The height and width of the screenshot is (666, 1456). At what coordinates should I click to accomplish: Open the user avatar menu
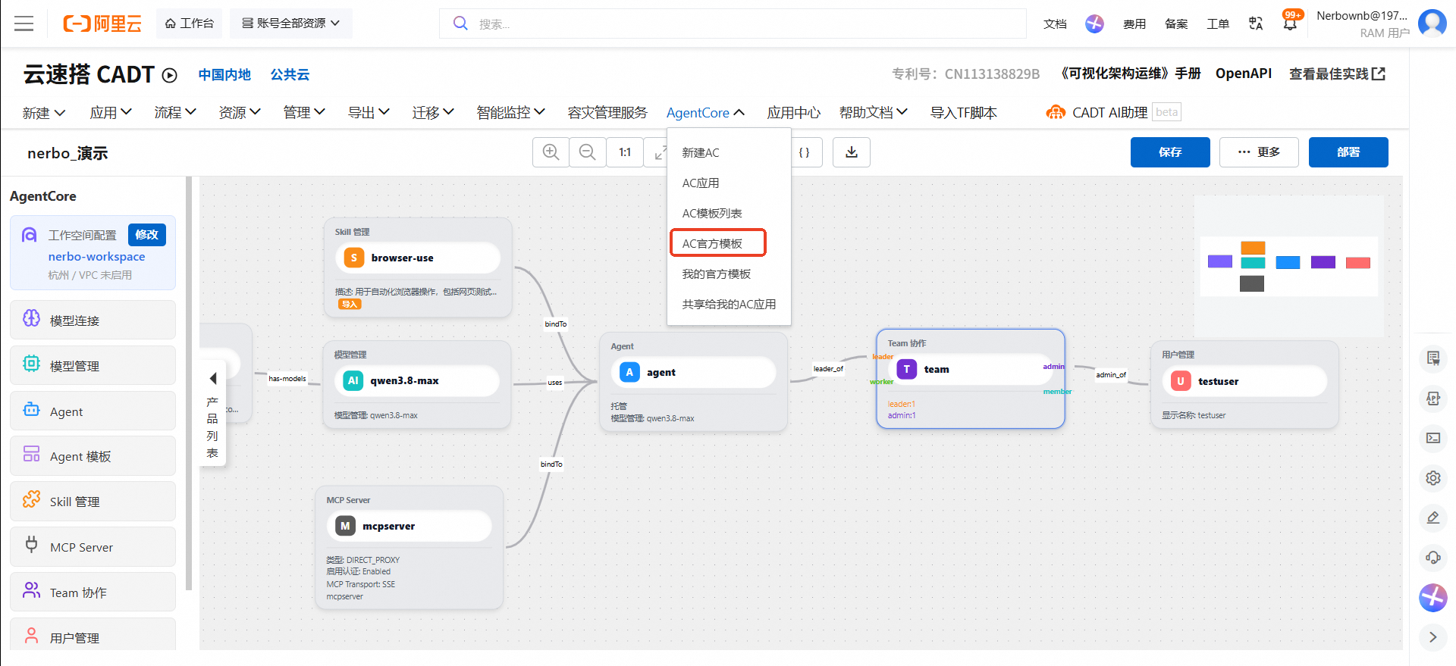1432,23
